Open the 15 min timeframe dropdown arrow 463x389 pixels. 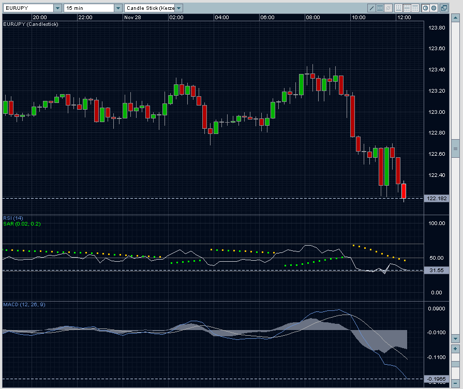[x=118, y=8]
